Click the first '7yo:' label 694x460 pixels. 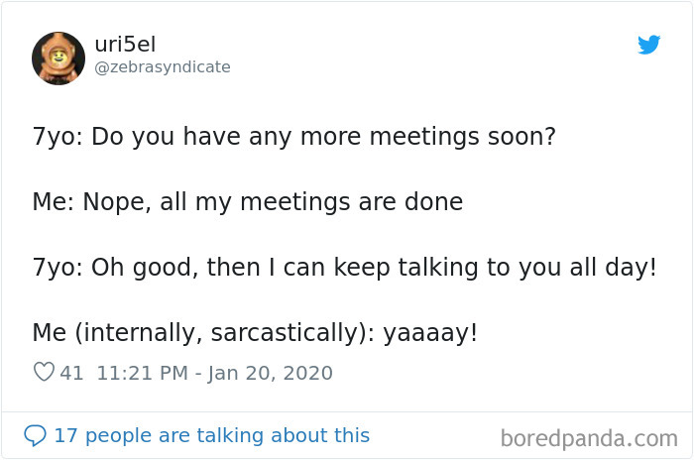[58, 137]
